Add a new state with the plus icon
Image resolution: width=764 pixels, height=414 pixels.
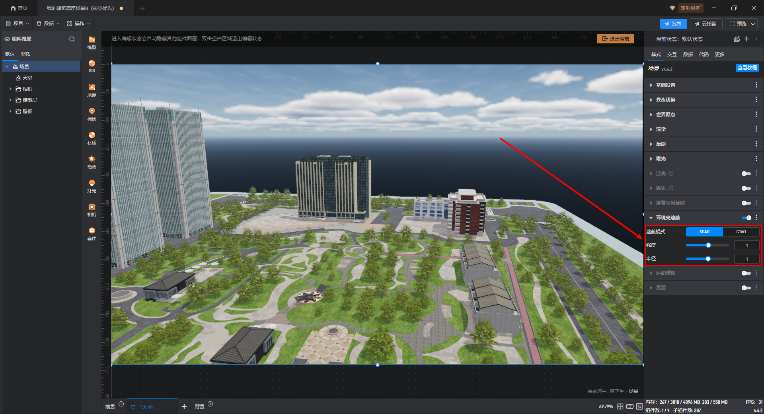coord(747,39)
